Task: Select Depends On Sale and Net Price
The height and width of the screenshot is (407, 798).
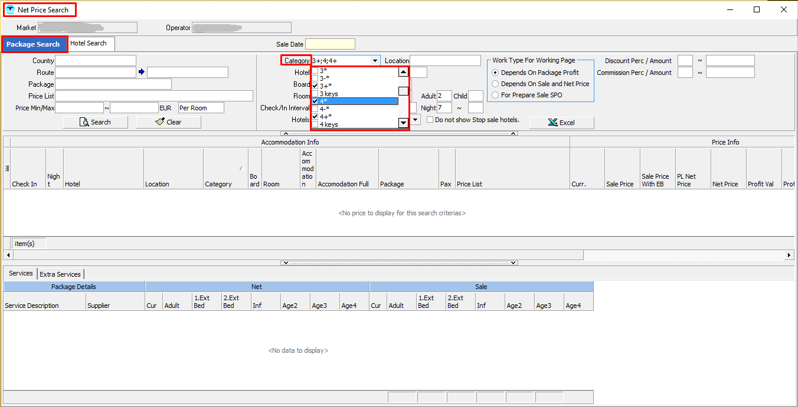Action: (495, 84)
